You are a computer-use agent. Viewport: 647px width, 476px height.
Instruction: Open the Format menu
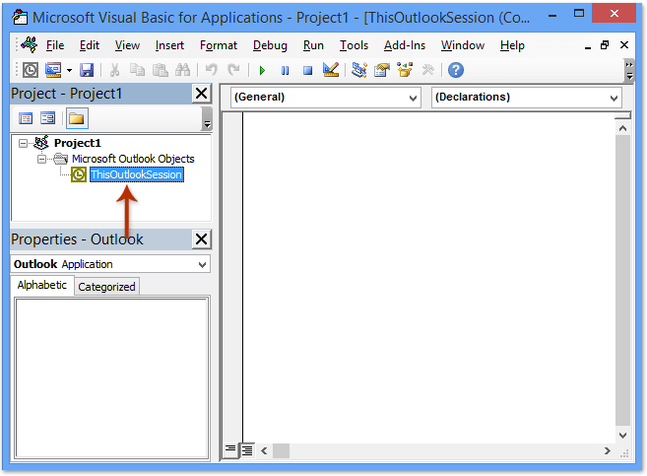(x=219, y=45)
